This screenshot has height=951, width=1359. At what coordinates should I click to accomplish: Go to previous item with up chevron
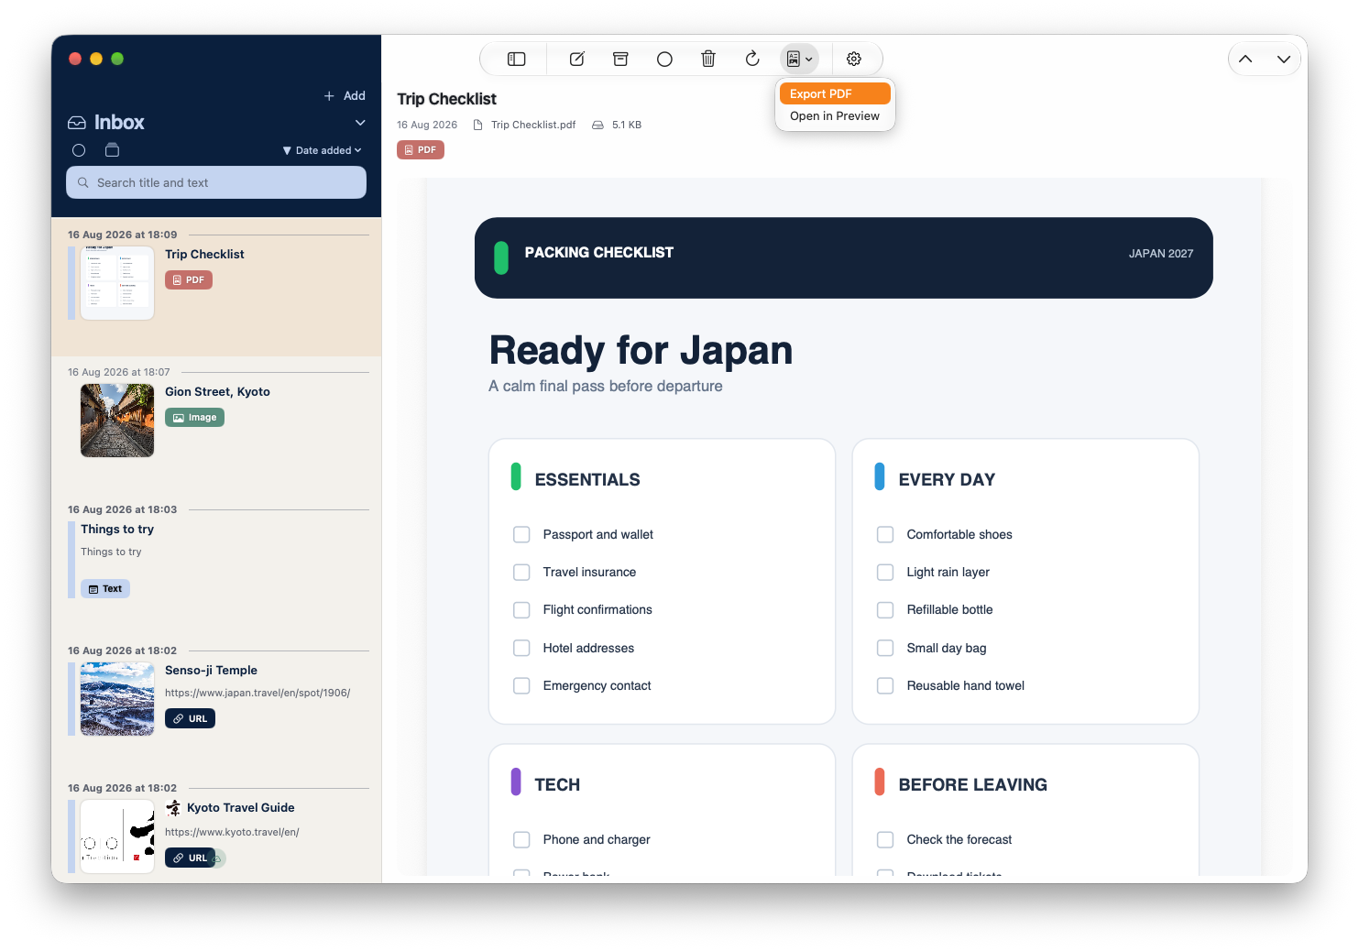1245,59
